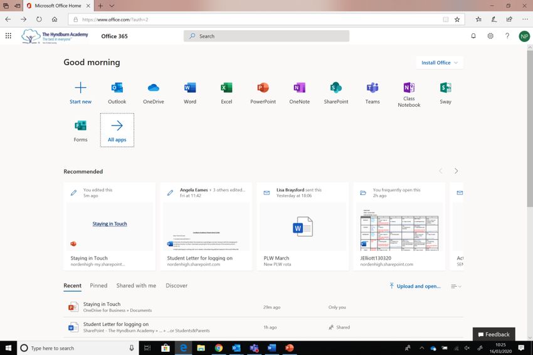Open a new browser tab
This screenshot has width=533, height=355.
tap(100, 6)
